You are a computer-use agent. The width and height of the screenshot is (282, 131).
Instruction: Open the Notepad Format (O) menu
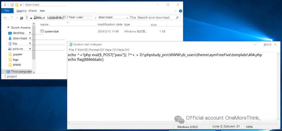(97, 50)
